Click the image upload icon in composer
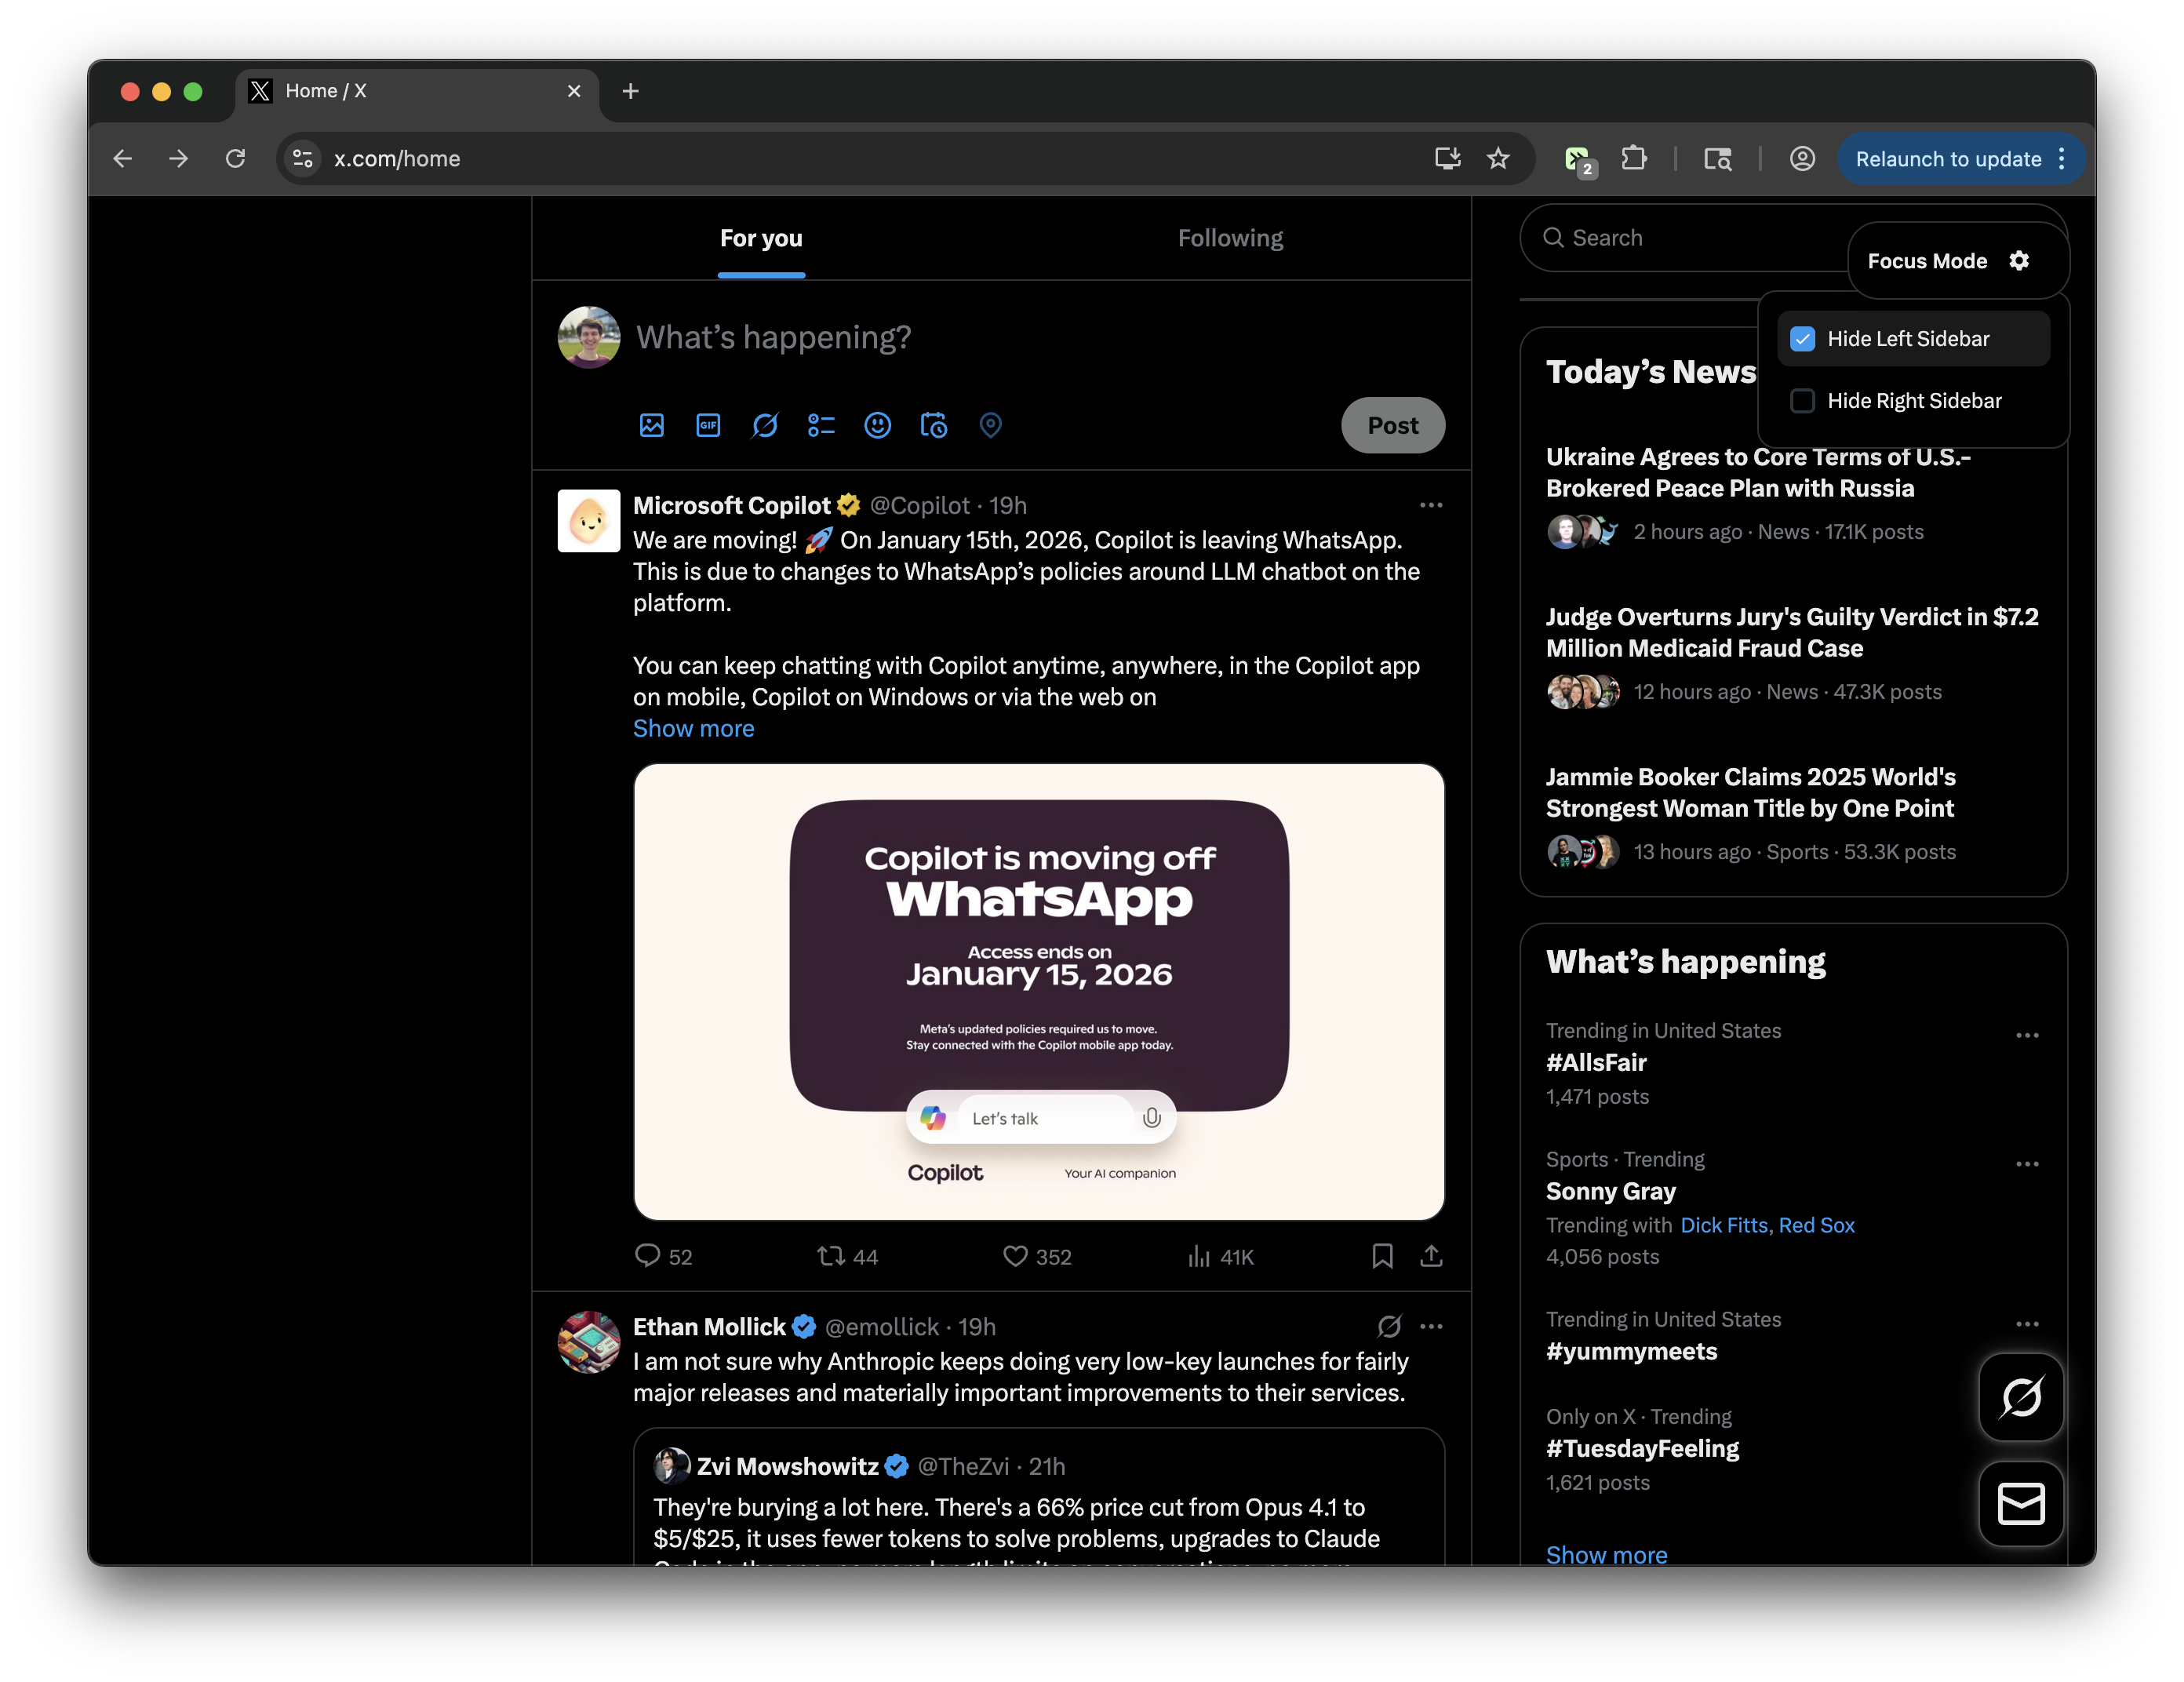Viewport: 2184px width, 1682px height. [651, 425]
